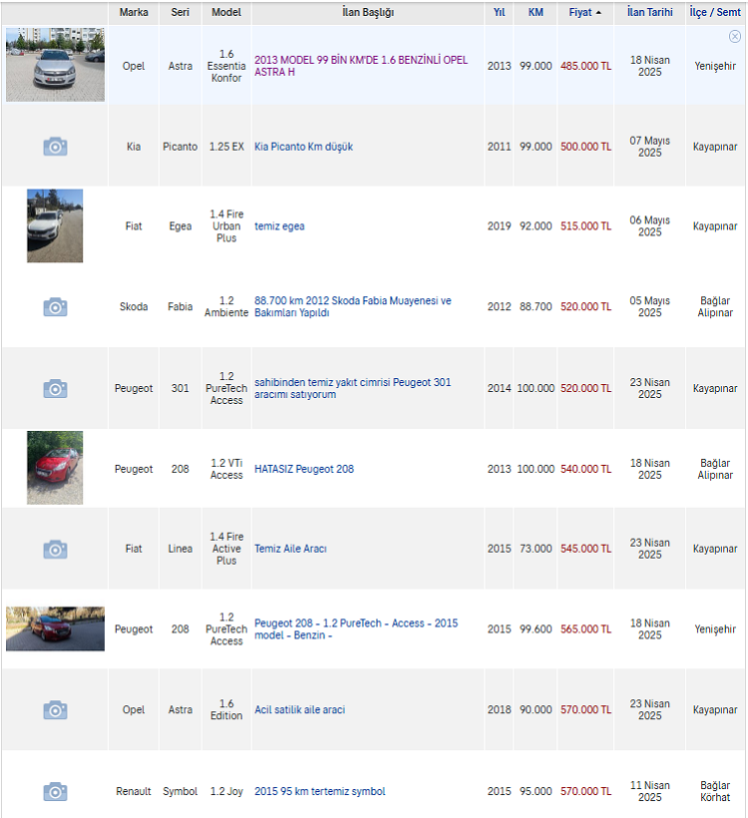Click camera placeholder icon for Skoda Fabia listing
The height and width of the screenshot is (818, 748).
click(x=55, y=307)
